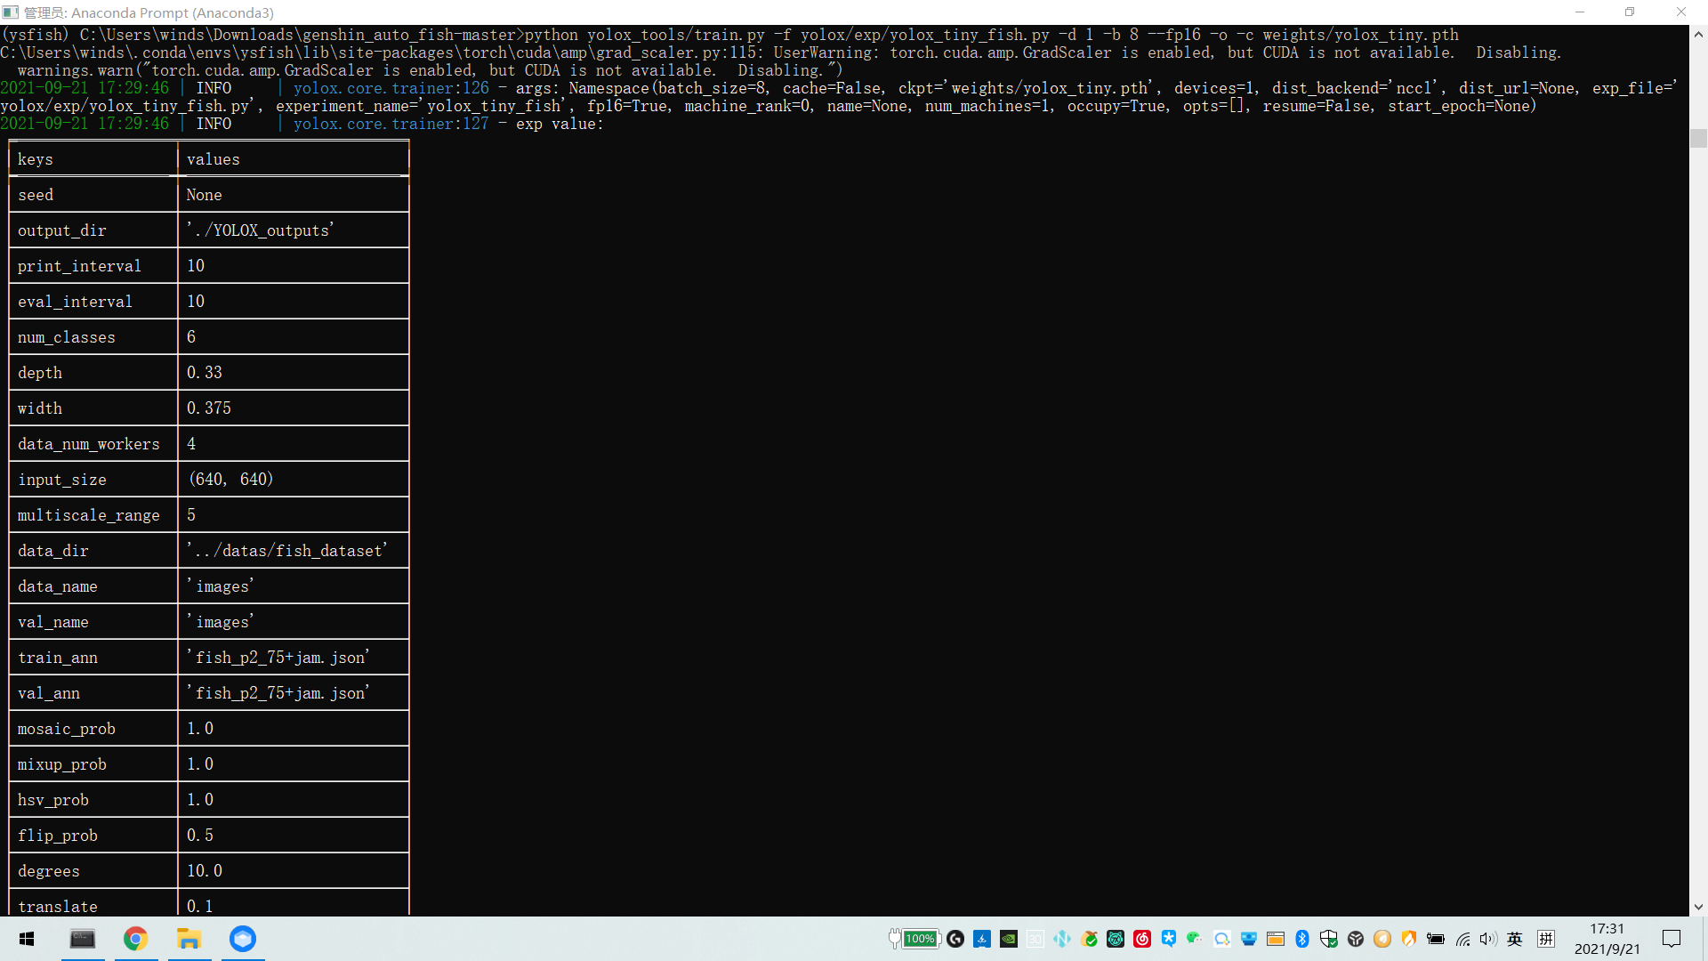Click the 'print_interval' key cell
This screenshot has height=961, width=1708.
93,266
